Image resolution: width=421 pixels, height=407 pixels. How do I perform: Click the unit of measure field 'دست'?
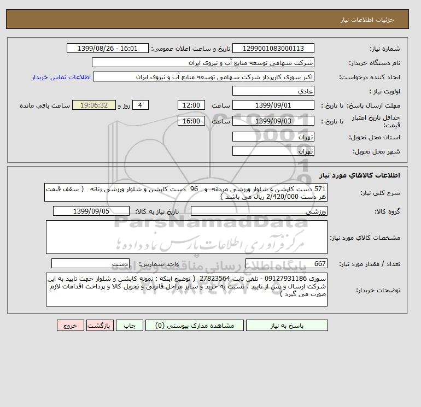click(90, 264)
